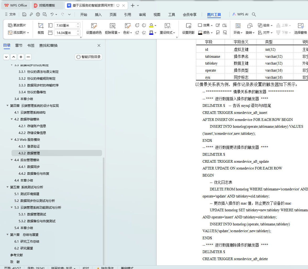Click the picture height field showing 7.60厘米
Screen dimensions: 308x269
click(x=65, y=25)
